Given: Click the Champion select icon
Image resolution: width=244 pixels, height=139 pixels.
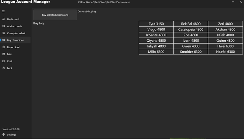Looking at the screenshot, I should [x=3, y=33].
